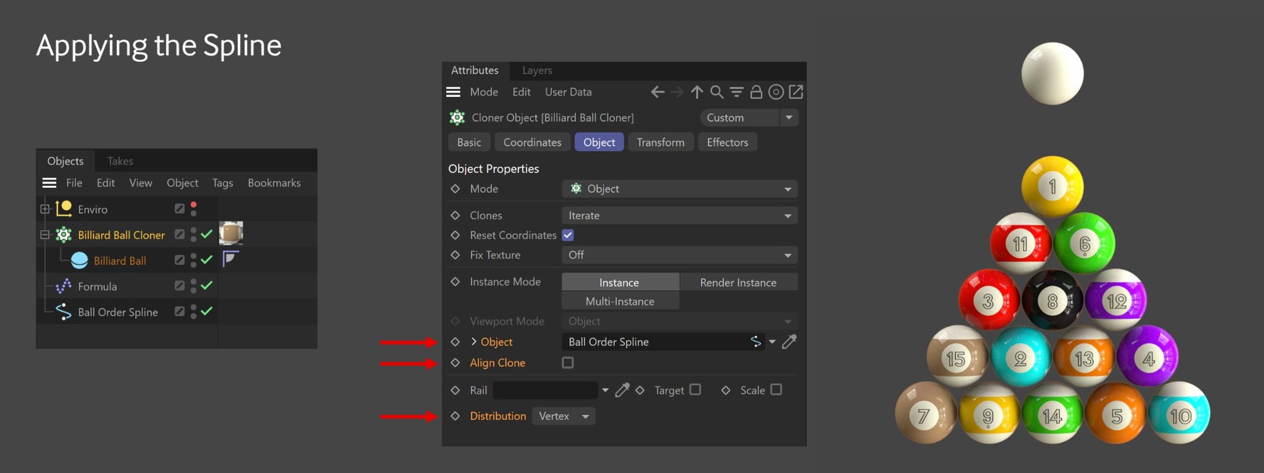Enable the Target checkbox
1264x473 pixels.
pyautogui.click(x=695, y=390)
